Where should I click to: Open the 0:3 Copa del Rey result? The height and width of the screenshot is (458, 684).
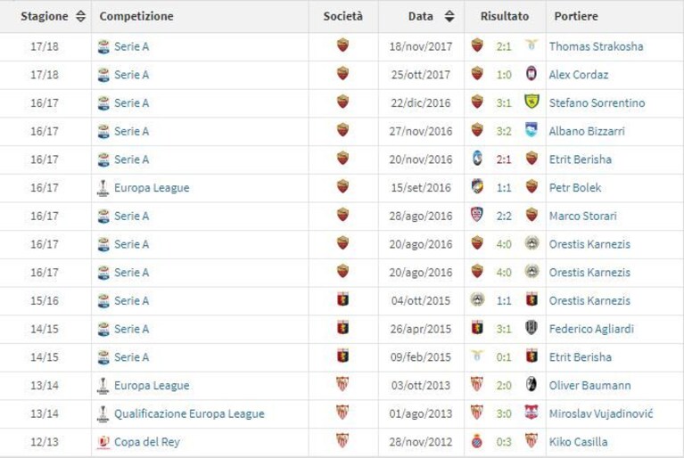504,442
